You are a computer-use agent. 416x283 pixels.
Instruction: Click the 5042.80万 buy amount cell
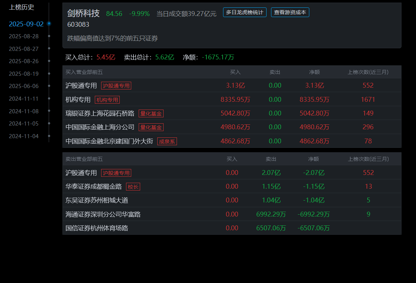tap(235, 113)
